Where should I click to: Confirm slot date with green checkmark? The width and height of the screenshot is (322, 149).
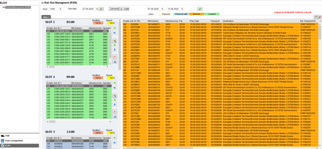pos(101,9)
